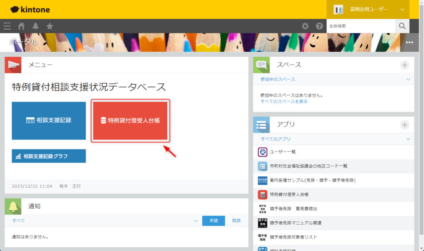Open the hamburger menu icon
Viewport: 424px width, 251px height.
7,26
